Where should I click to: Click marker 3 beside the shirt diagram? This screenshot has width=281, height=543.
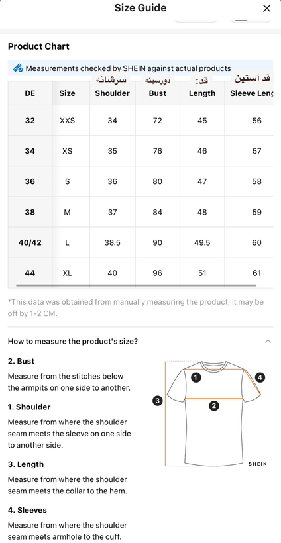pyautogui.click(x=157, y=401)
